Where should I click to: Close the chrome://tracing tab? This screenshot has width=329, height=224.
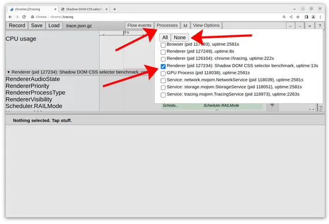[55, 9]
